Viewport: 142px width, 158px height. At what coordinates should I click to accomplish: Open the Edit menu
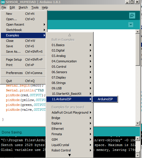click(x=12, y=7)
